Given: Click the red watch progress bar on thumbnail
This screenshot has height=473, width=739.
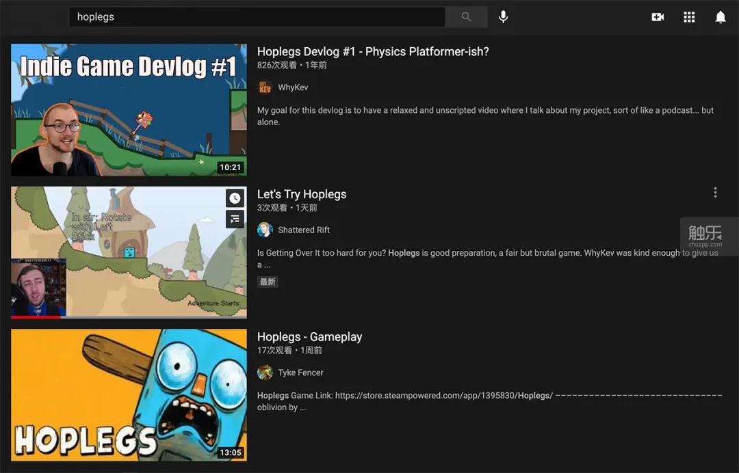Looking at the screenshot, I should (x=36, y=317).
